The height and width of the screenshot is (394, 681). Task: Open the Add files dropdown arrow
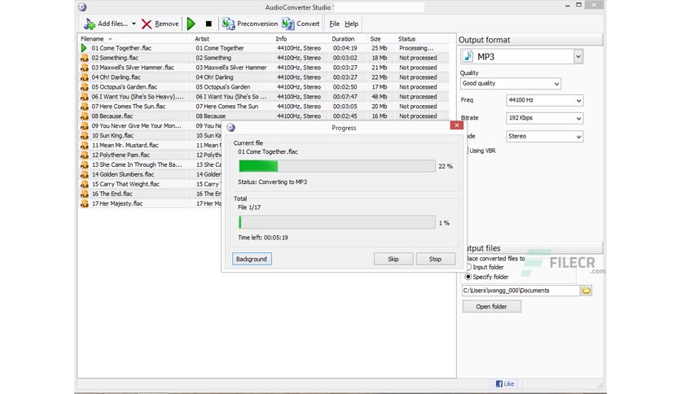click(x=134, y=24)
